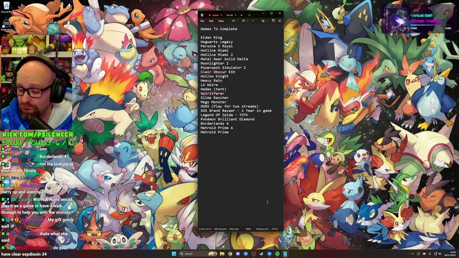
Task: Click 'Plain text' in status bar
Action: pos(234,229)
